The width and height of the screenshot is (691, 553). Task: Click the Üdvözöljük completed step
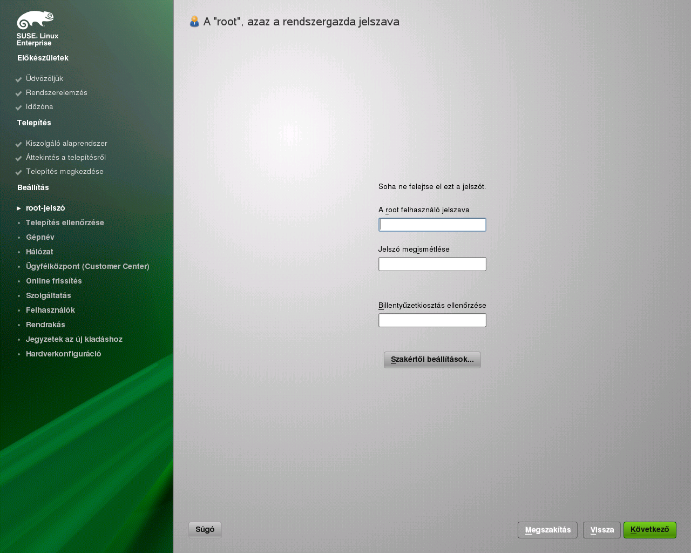click(x=44, y=78)
